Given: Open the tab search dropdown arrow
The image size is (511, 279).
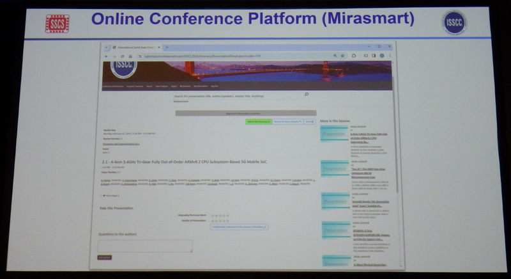Looking at the screenshot, I should pos(106,47).
